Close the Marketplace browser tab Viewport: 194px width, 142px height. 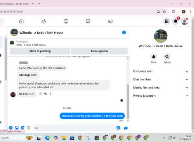(32, 4)
